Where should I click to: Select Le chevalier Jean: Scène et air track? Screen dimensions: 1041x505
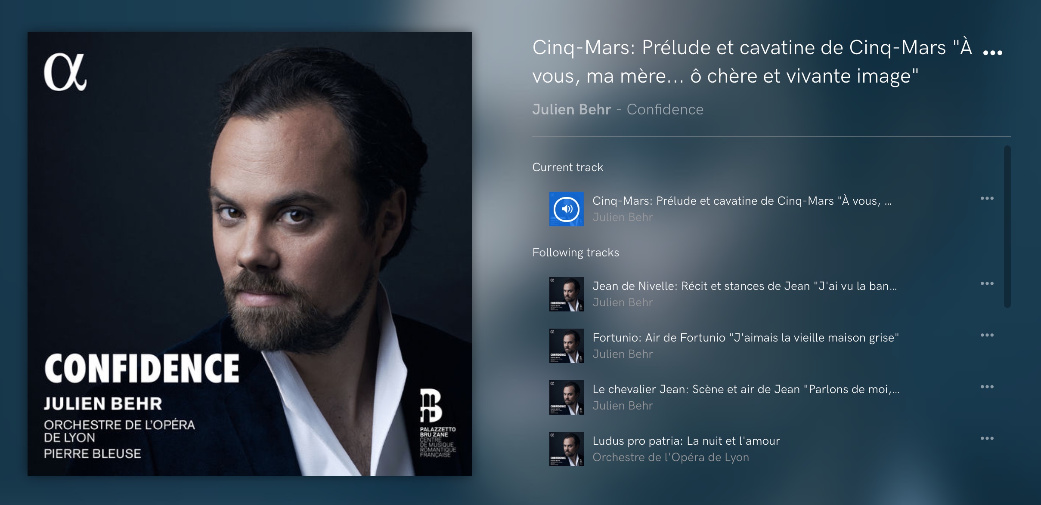coord(746,389)
